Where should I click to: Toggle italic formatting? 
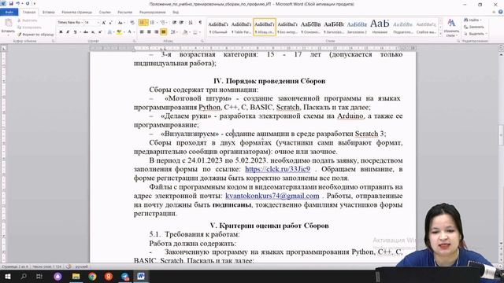tap(68, 32)
